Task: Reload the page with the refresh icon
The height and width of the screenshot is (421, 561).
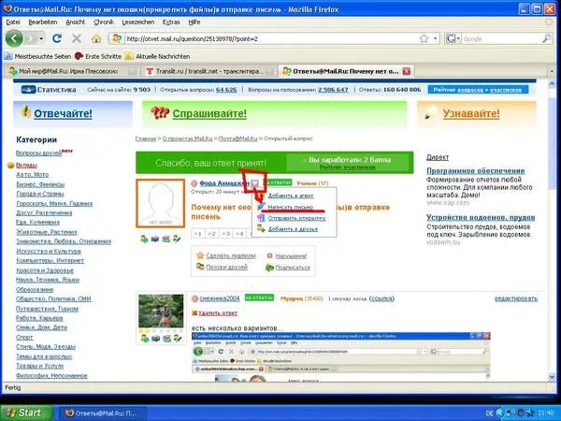Action: coord(57,38)
